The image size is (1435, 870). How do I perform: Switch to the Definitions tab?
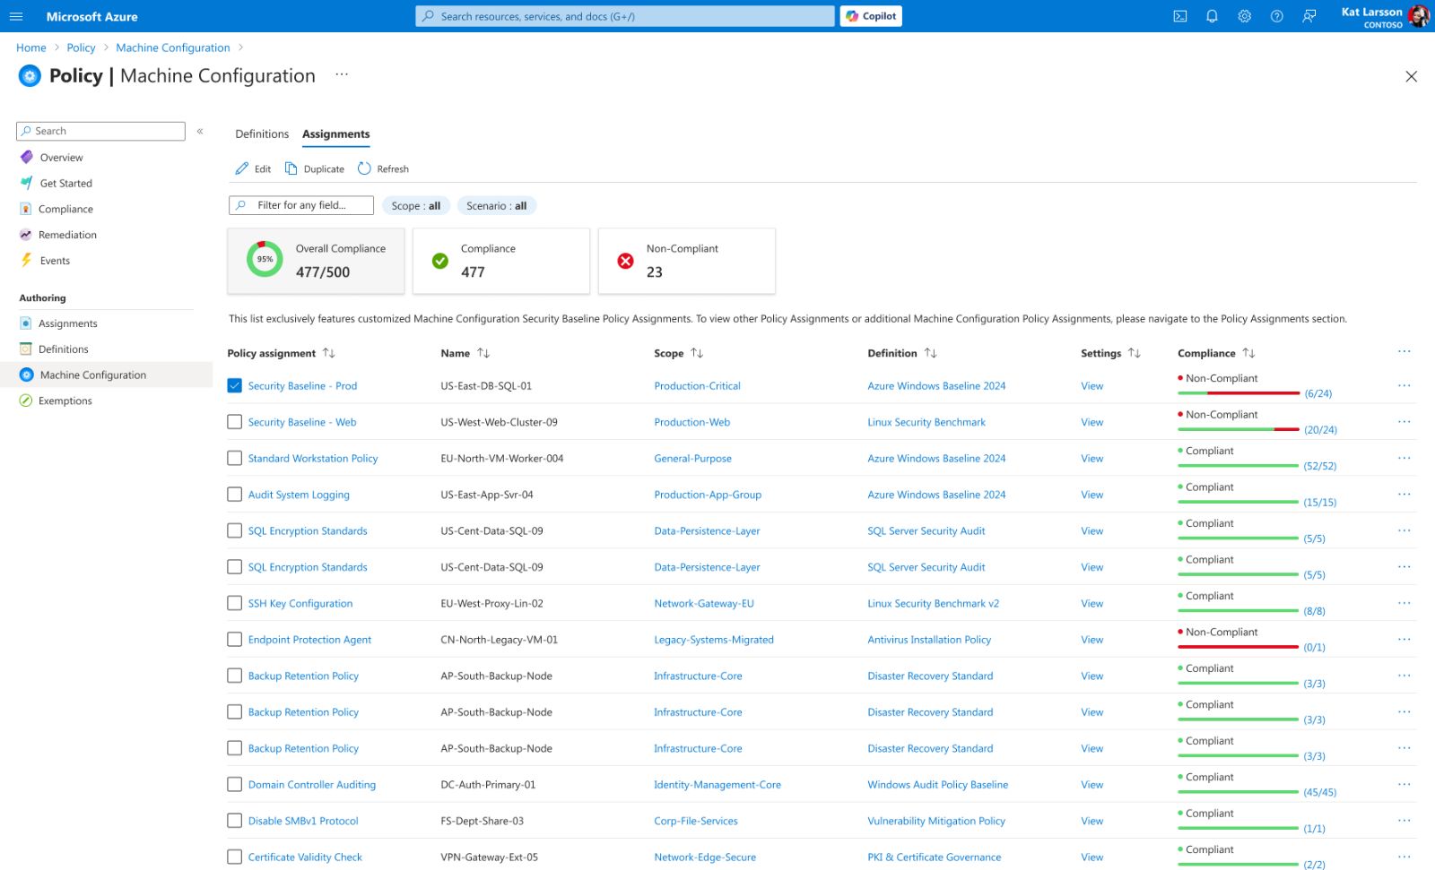coord(262,134)
